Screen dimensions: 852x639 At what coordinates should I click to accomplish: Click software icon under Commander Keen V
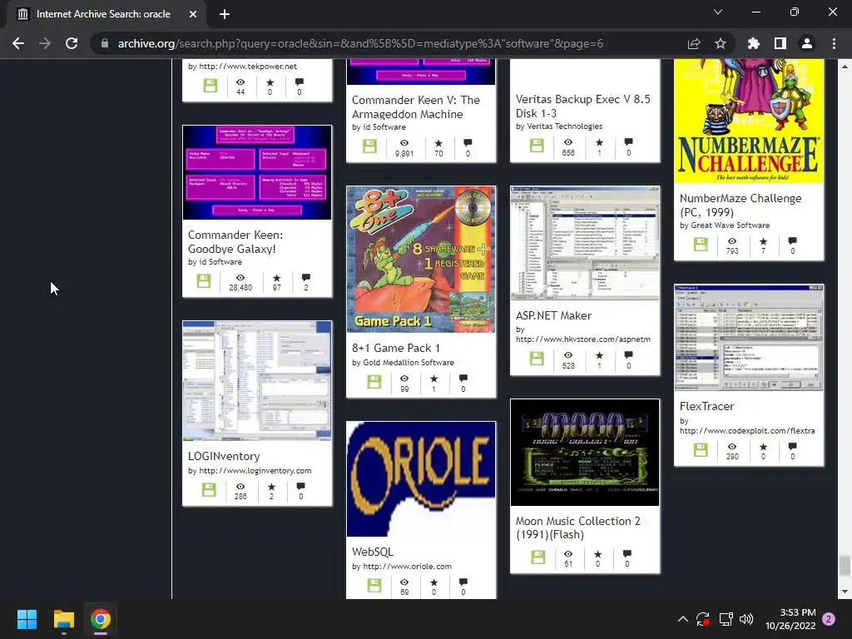pyautogui.click(x=370, y=146)
